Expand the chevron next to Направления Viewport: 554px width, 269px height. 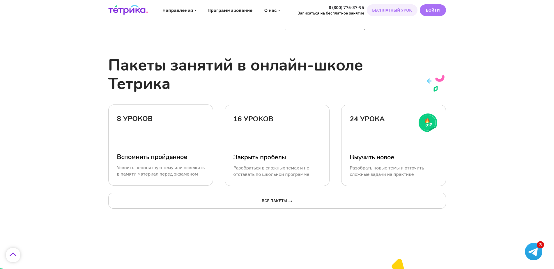pyautogui.click(x=196, y=10)
